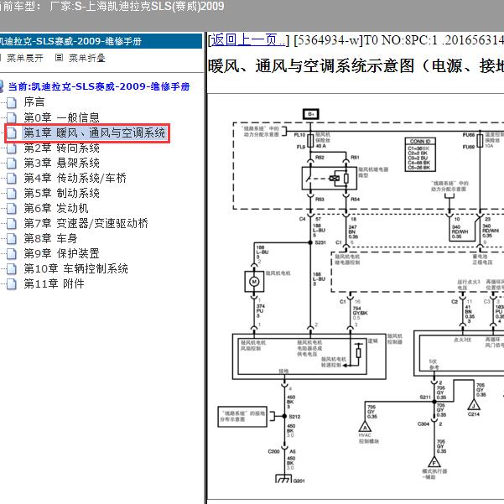Viewport: 504px width, 504px height.
Task: Select 第1章 暖风、通风与空调系统 chapter
Action: 94,132
